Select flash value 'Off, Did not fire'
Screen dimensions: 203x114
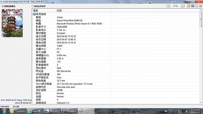point(64,71)
